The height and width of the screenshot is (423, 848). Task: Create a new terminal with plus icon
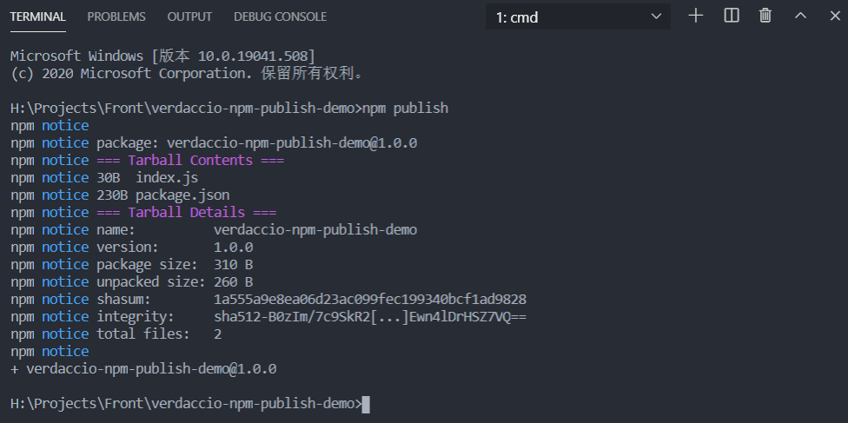click(695, 16)
